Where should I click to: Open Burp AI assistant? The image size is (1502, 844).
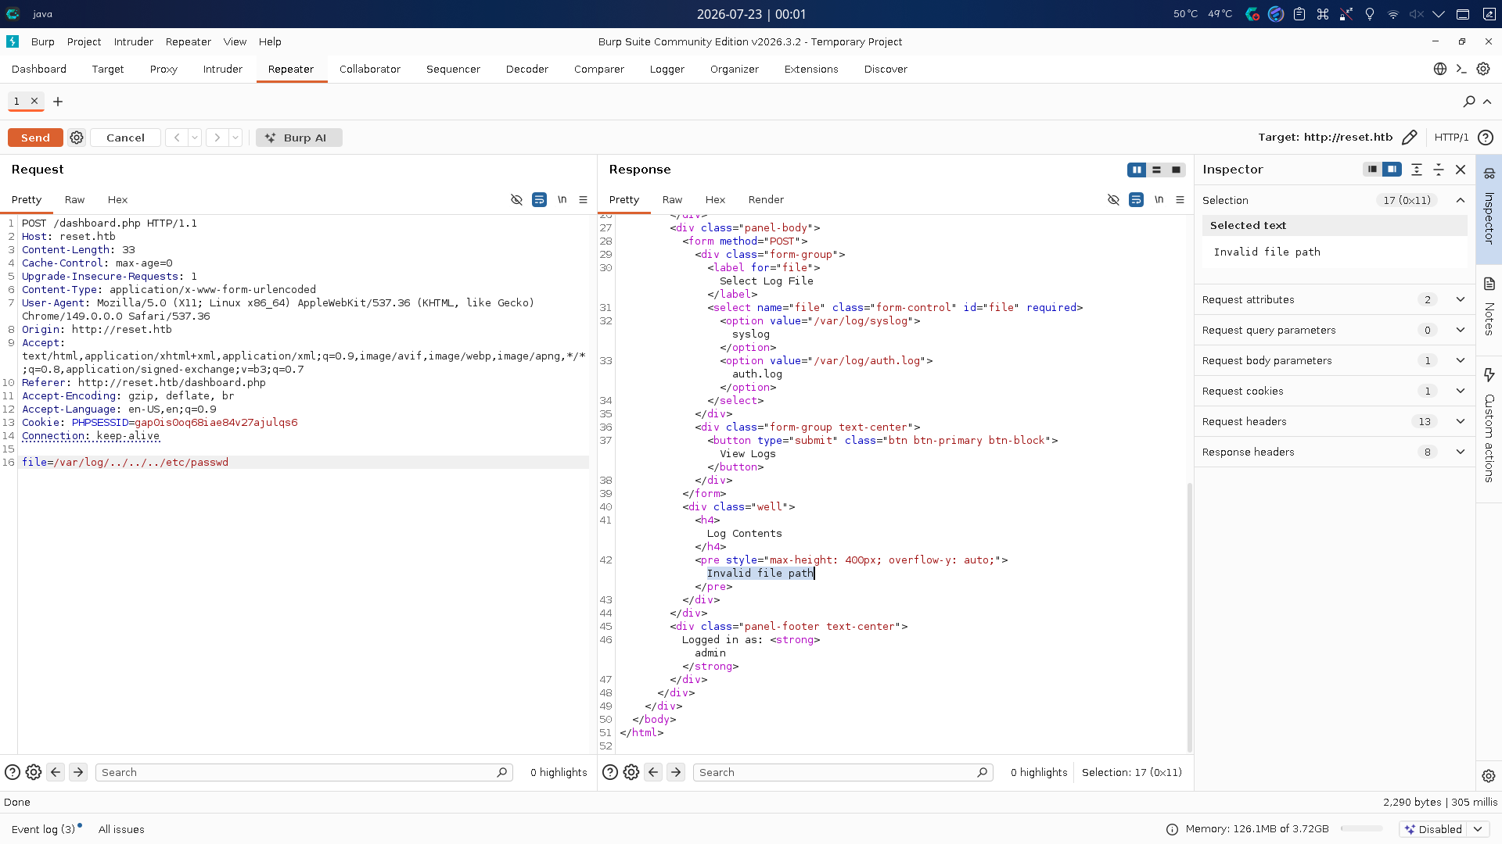click(299, 138)
